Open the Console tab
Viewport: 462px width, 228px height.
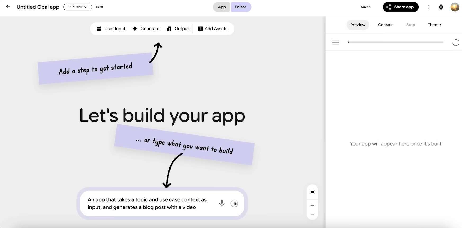pyautogui.click(x=386, y=25)
